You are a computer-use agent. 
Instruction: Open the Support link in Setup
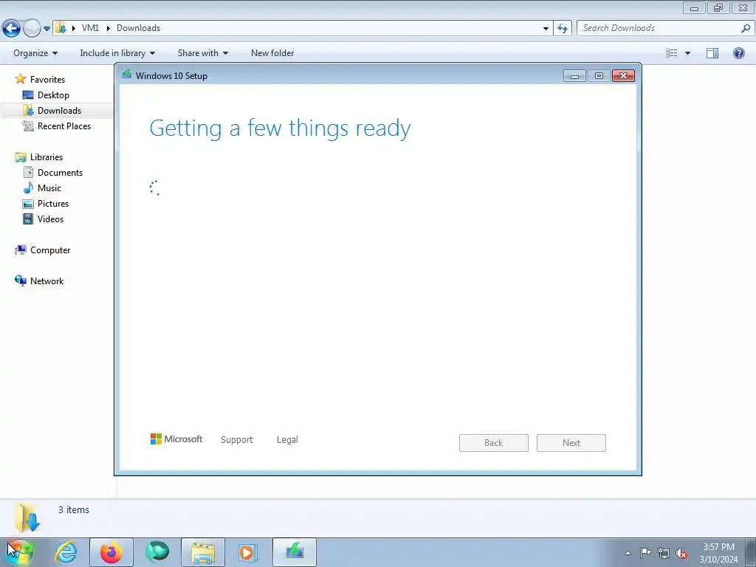coord(237,440)
